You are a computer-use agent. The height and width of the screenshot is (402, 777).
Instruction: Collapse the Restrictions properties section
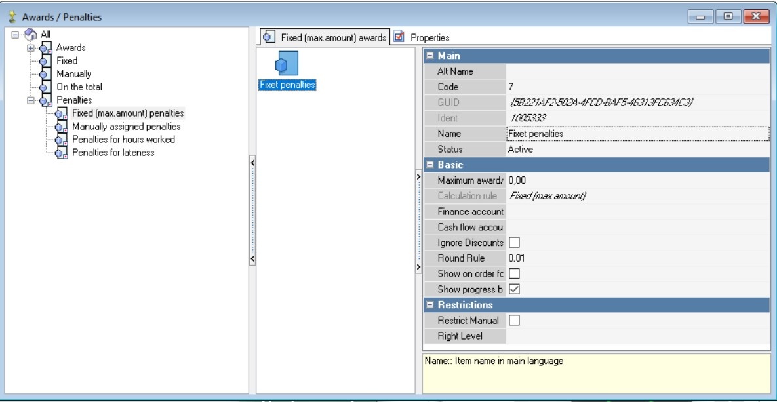point(430,305)
